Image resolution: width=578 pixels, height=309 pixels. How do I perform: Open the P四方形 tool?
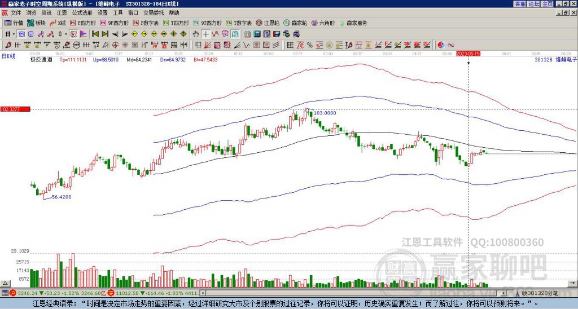pos(83,23)
